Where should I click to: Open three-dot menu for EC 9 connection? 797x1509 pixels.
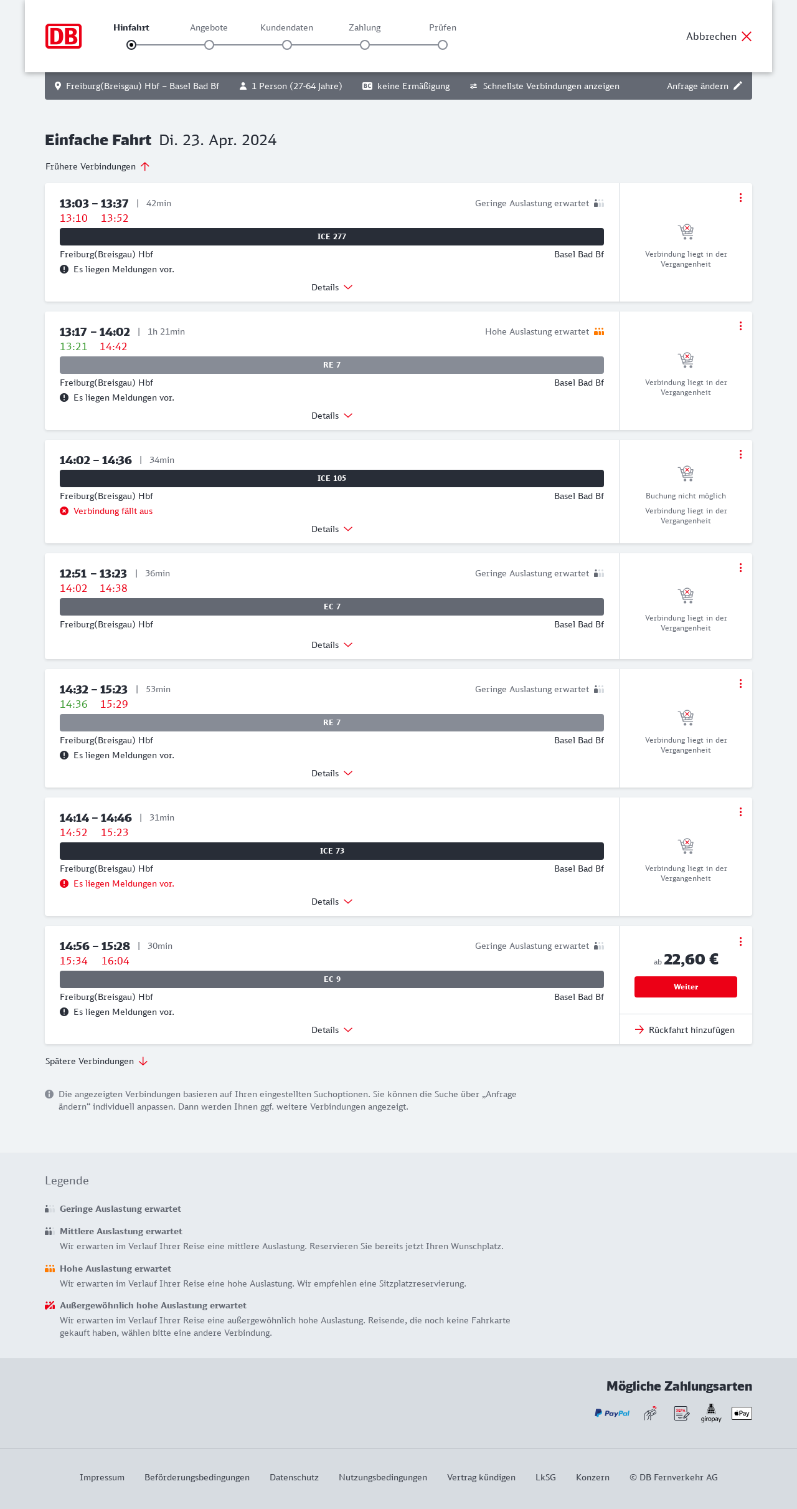[740, 941]
